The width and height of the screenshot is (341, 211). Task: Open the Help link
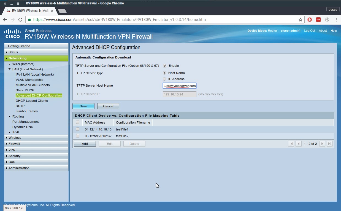coord(334,31)
